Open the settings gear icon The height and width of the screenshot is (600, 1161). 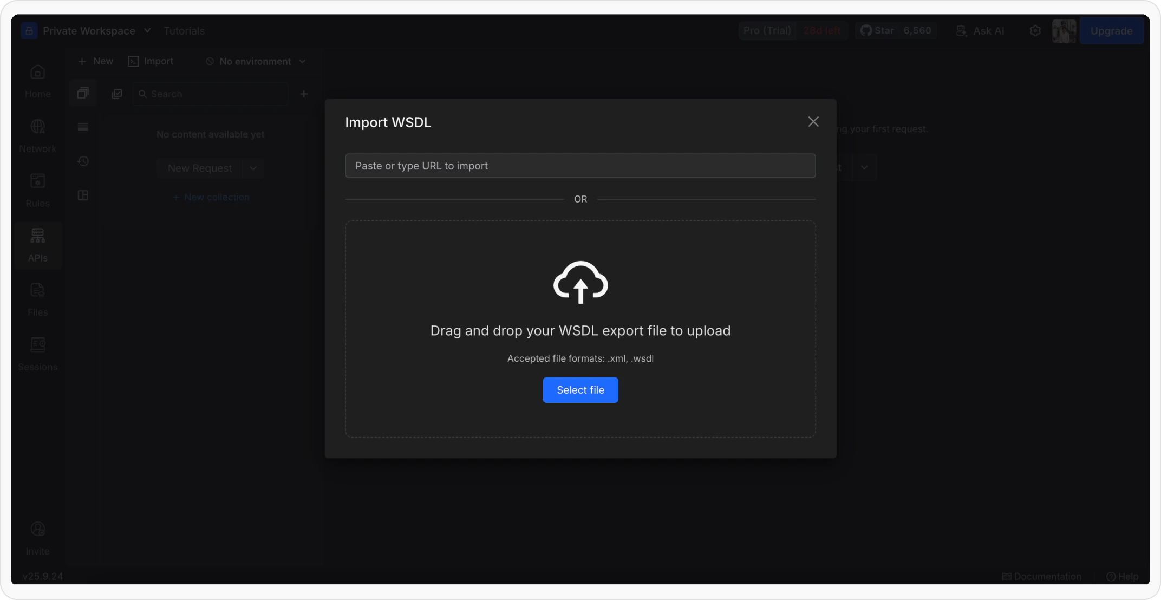point(1035,31)
